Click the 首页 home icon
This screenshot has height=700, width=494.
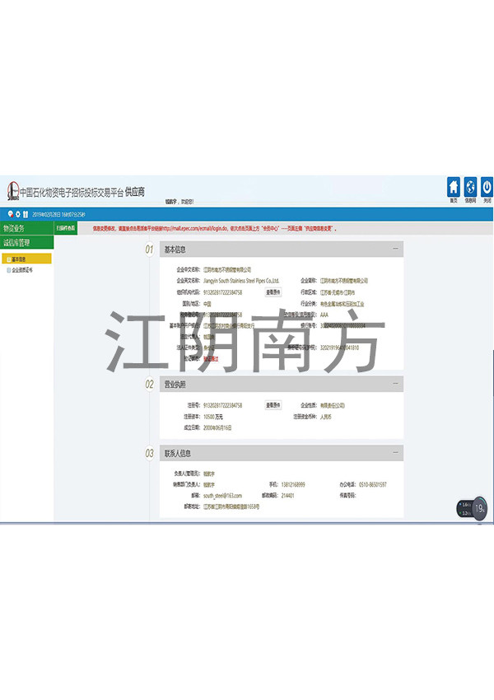[454, 188]
